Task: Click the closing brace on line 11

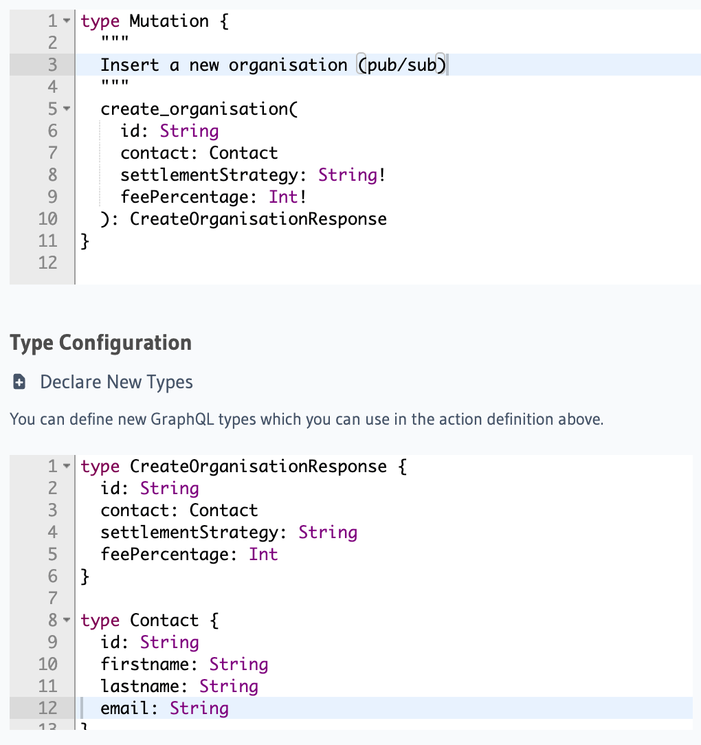Action: click(x=85, y=241)
